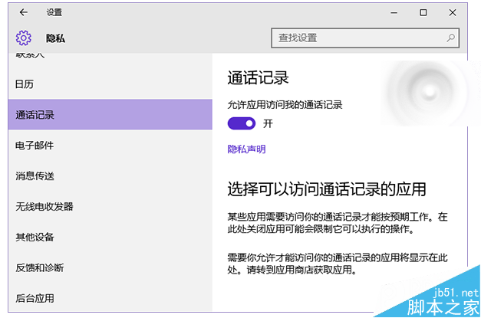Screen dimensions: 481x318
Task: Click the back arrow in the title bar
Action: point(23,12)
